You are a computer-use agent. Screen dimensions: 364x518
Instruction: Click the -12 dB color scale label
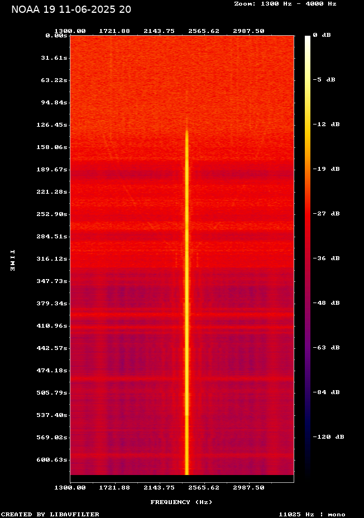pos(327,124)
